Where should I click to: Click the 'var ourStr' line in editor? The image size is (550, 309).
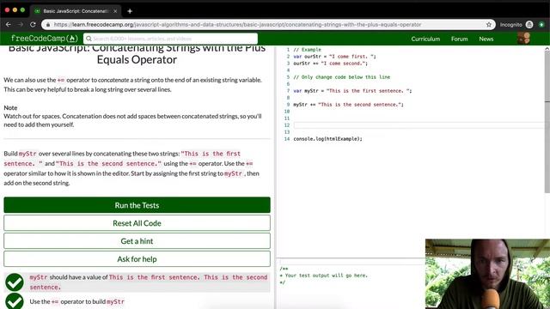(334, 57)
